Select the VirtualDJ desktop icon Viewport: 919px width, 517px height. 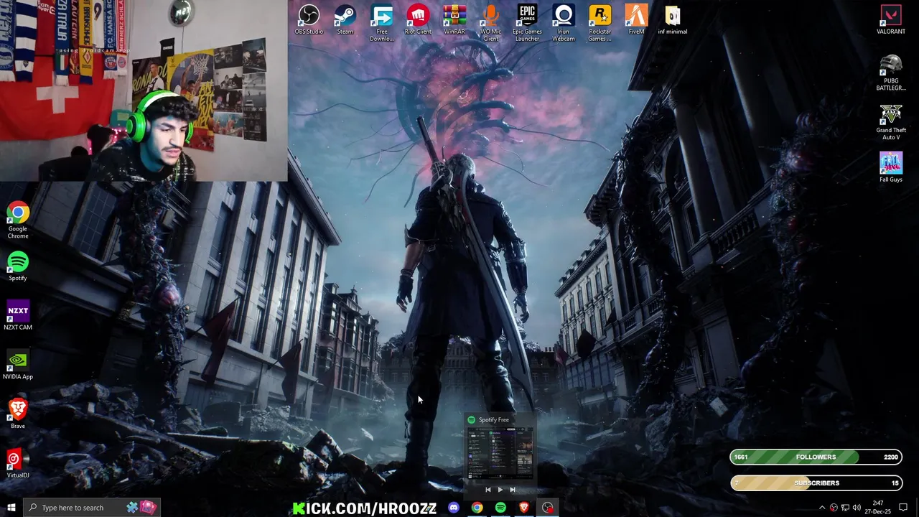click(18, 464)
